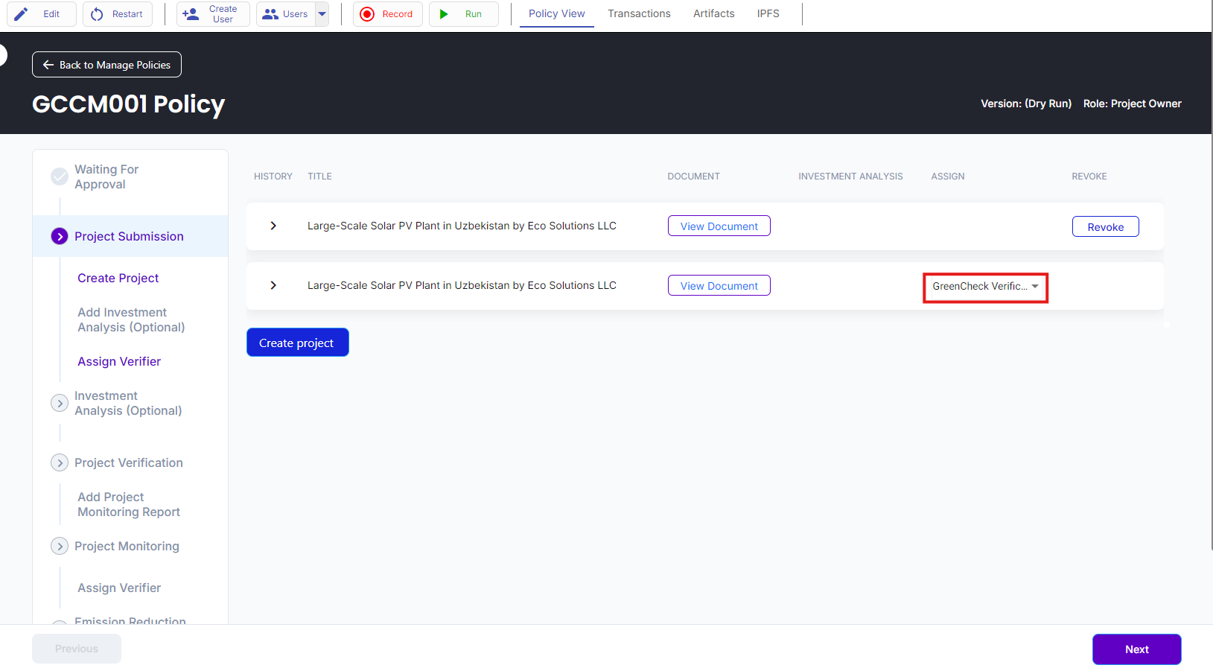Click Back to Manage Policies button
The height and width of the screenshot is (668, 1213).
106,65
